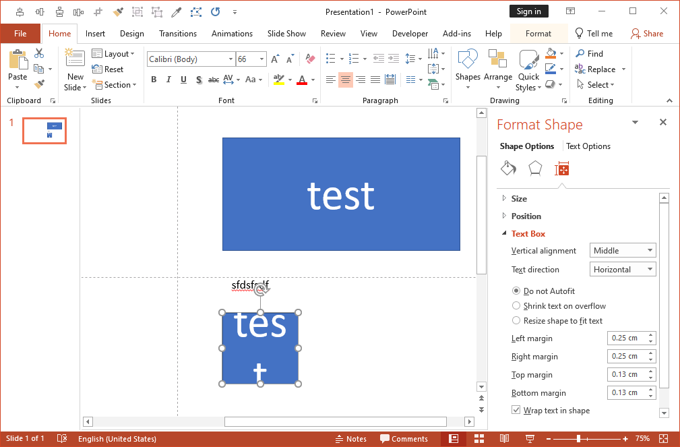Open the Shapes gallery
Screen dimensions: 680x447
pyautogui.click(x=468, y=69)
